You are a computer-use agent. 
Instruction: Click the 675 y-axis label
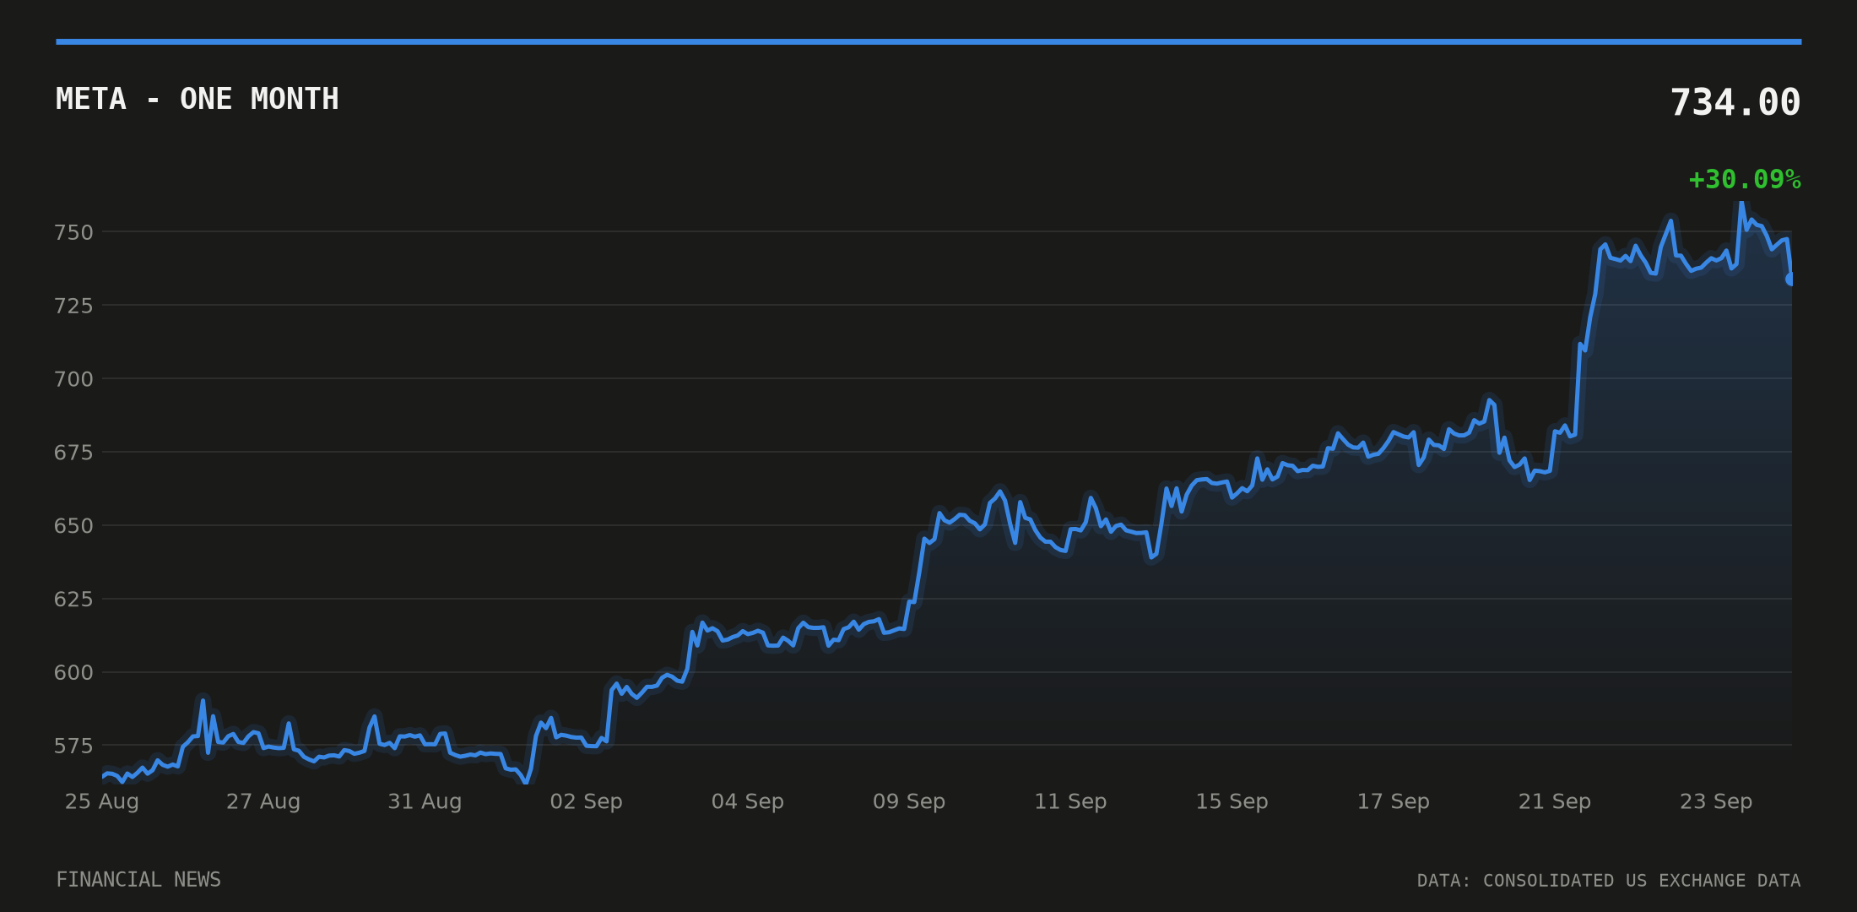coord(73,453)
